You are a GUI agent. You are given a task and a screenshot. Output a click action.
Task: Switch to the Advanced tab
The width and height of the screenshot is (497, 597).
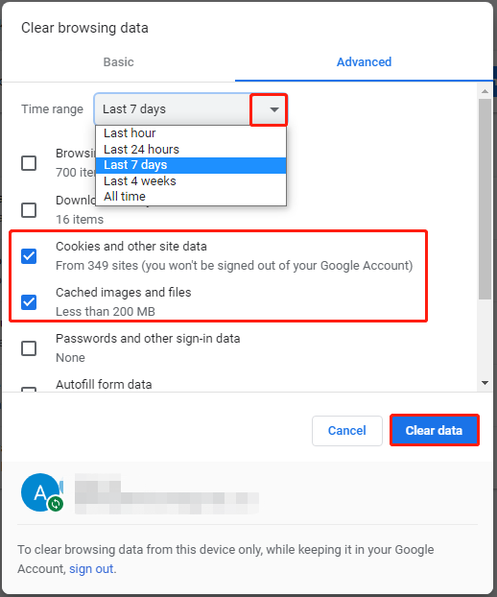[x=364, y=62]
